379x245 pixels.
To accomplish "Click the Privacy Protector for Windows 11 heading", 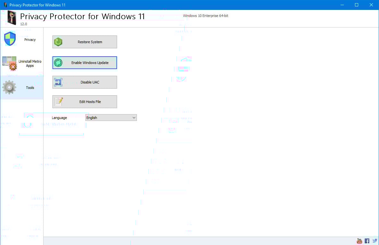I will [x=82, y=16].
